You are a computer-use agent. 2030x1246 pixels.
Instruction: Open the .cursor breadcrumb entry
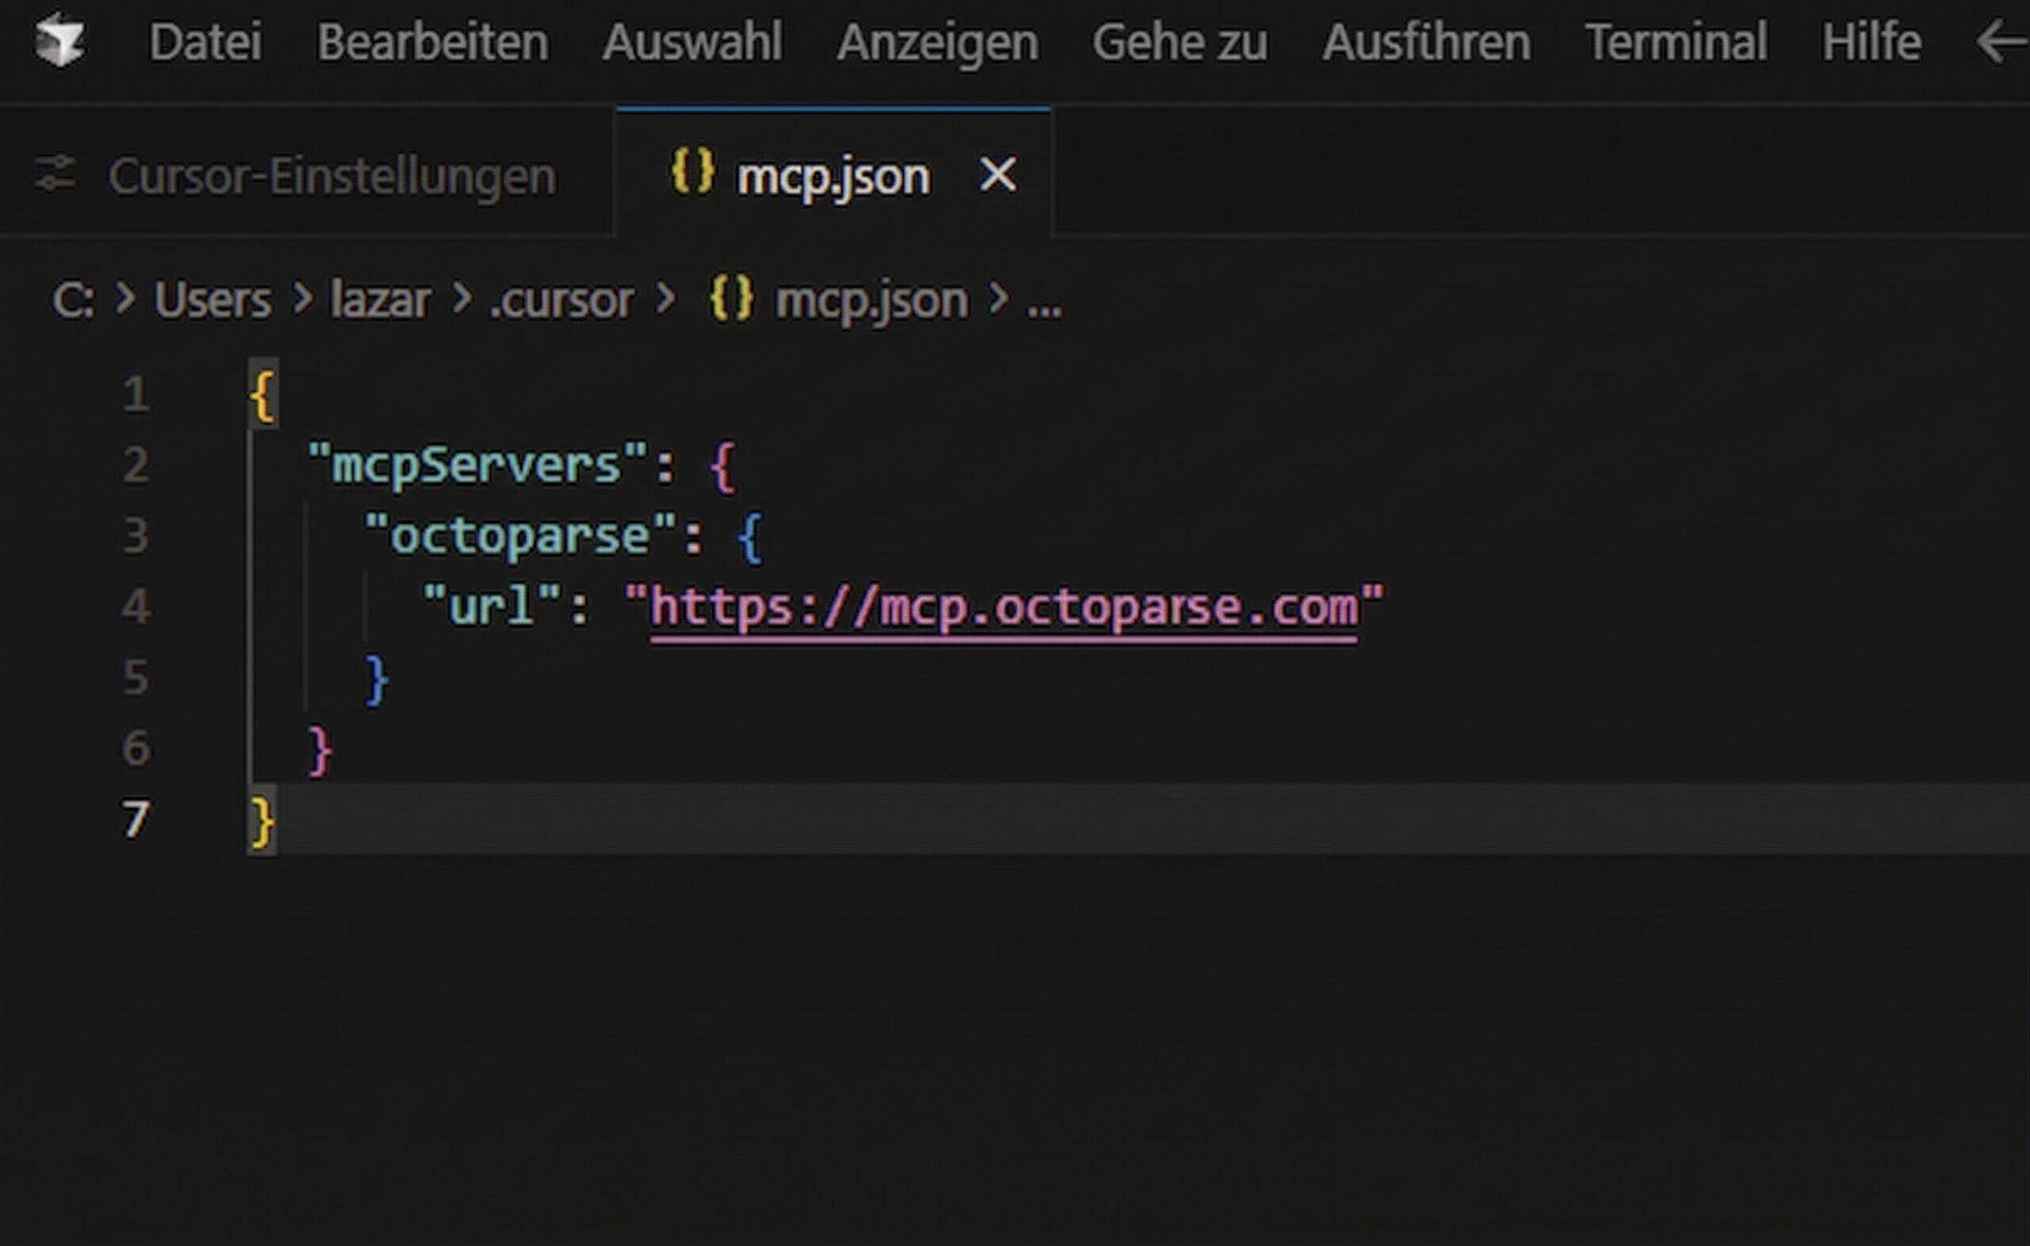[x=562, y=299]
